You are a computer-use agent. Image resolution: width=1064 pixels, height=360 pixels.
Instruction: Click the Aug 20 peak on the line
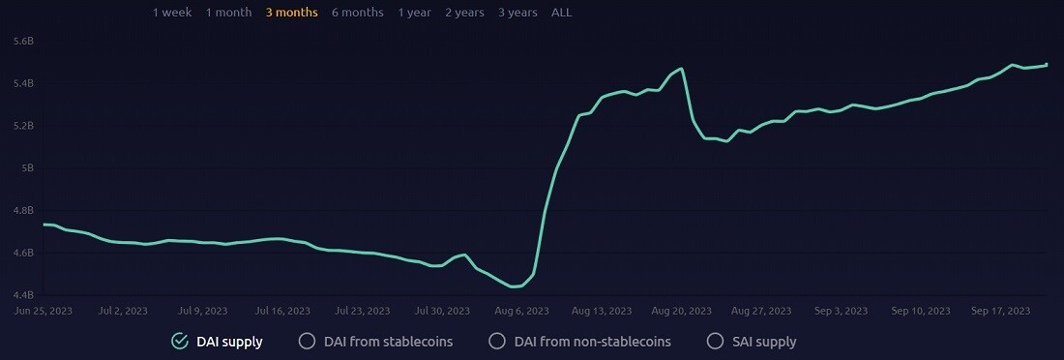click(681, 69)
